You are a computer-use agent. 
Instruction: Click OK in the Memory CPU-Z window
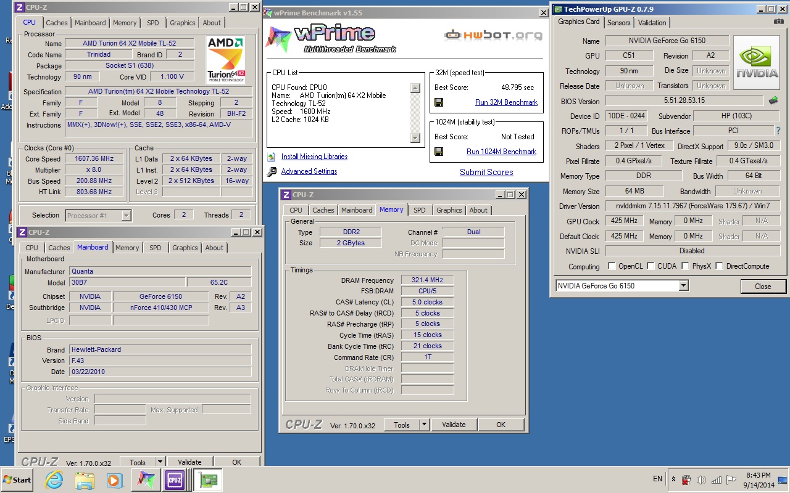[x=501, y=425]
